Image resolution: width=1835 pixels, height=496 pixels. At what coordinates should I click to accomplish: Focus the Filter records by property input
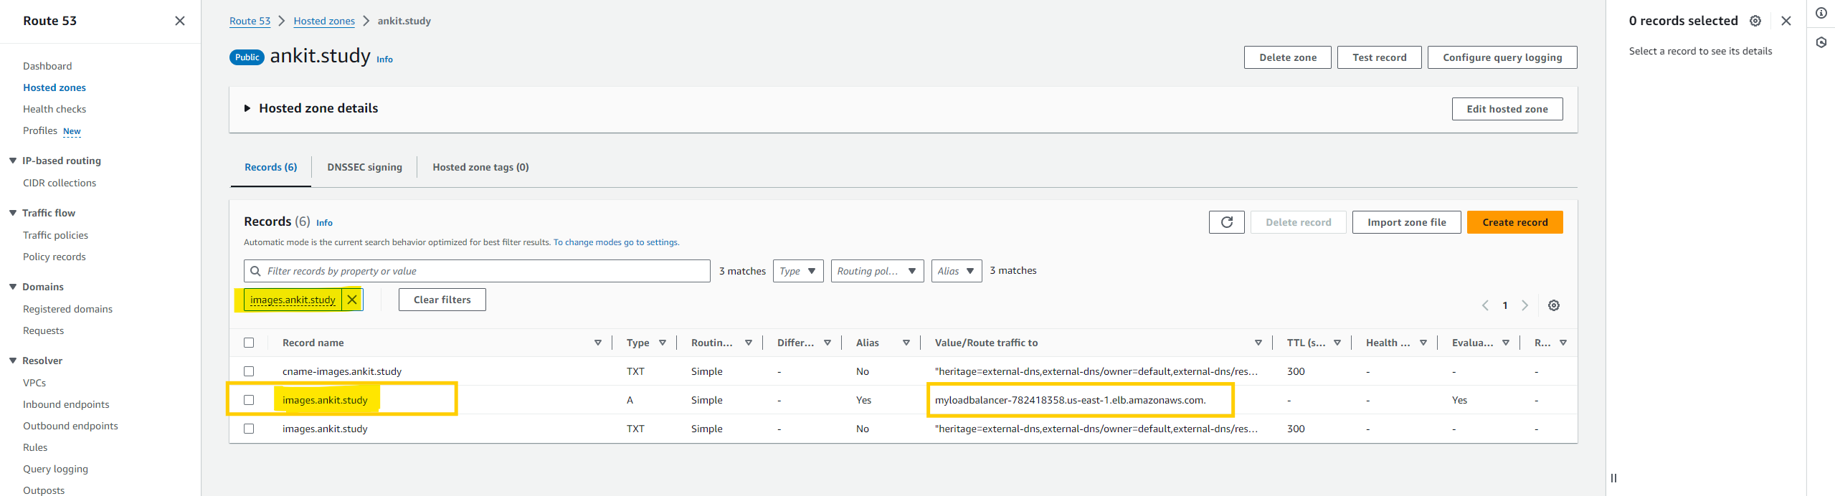pos(477,271)
